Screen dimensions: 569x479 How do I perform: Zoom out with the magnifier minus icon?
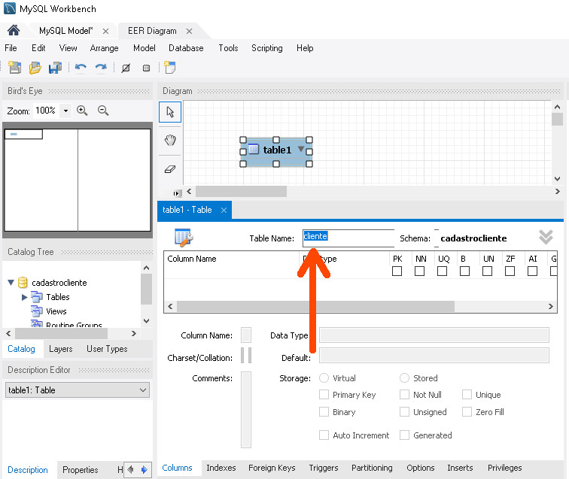(103, 111)
